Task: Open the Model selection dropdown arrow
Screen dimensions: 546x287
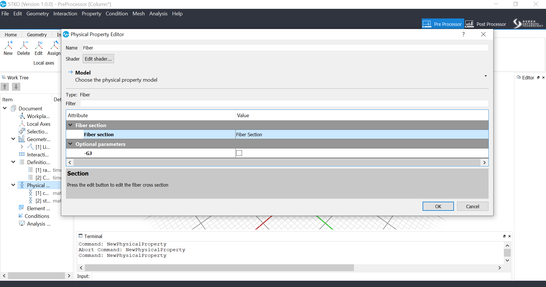Action: pos(486,76)
